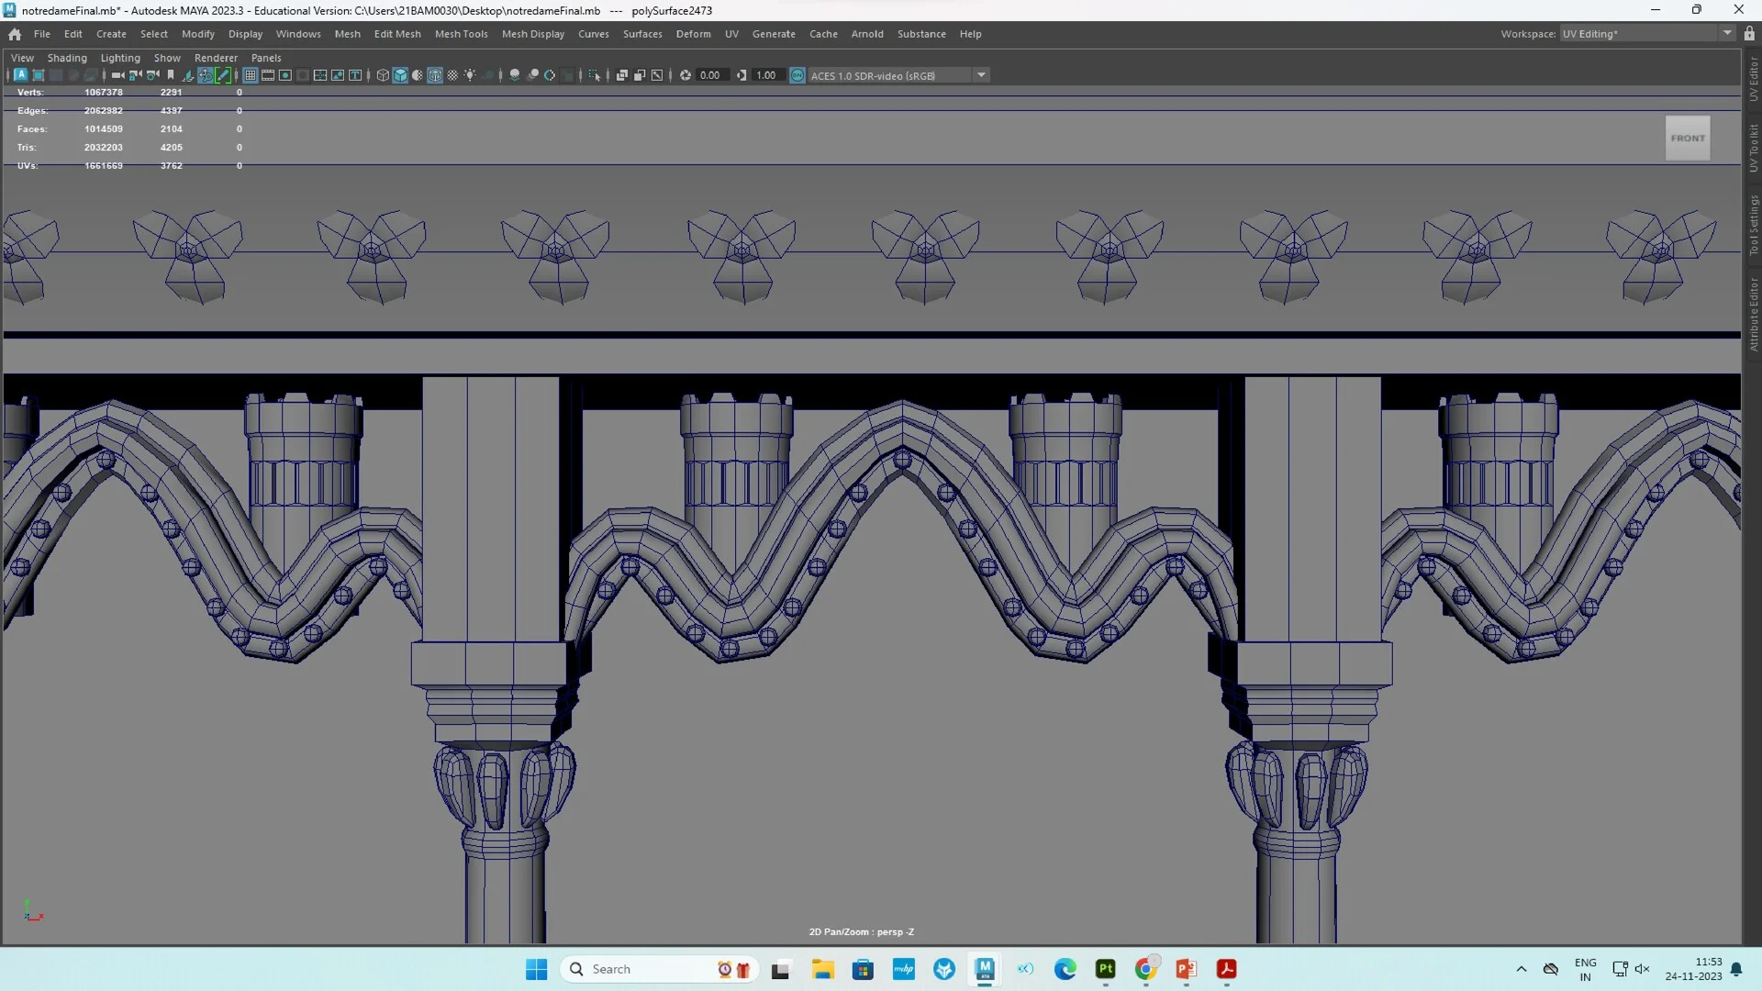Open the ACES 1.0 SDR-video colorspace dropdown
Viewport: 1762px width, 991px height.
(981, 74)
